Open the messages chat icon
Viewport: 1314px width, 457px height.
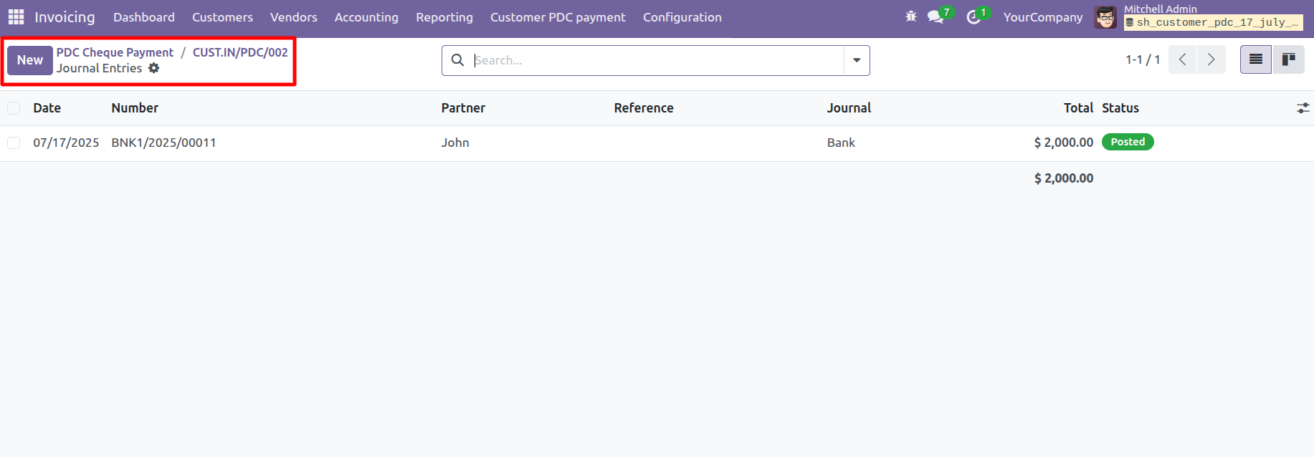[935, 16]
